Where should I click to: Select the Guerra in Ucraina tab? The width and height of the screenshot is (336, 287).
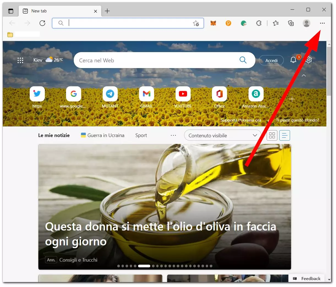tap(103, 135)
